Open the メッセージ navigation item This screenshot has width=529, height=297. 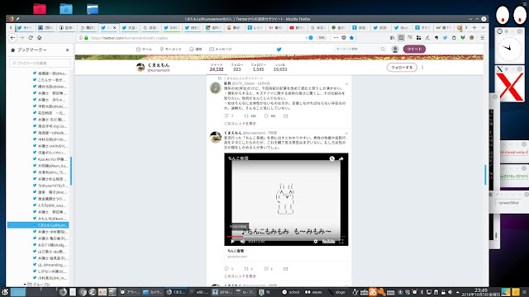pyautogui.click(x=221, y=49)
